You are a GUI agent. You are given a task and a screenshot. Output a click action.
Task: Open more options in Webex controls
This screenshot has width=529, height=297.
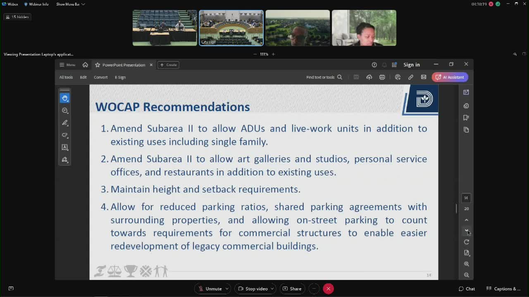tap(314, 289)
